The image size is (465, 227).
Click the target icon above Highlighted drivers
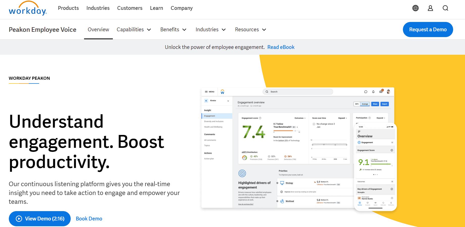(x=242, y=173)
